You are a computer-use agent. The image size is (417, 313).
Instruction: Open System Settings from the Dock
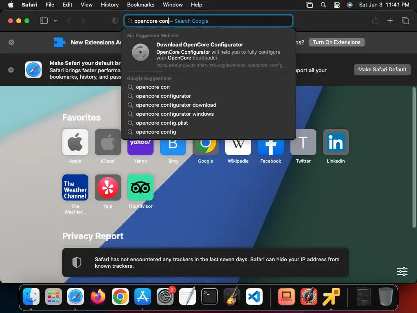165,296
